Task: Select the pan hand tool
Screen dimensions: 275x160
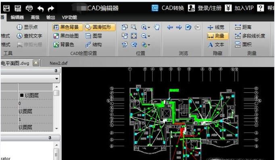Action: click(x=156, y=27)
